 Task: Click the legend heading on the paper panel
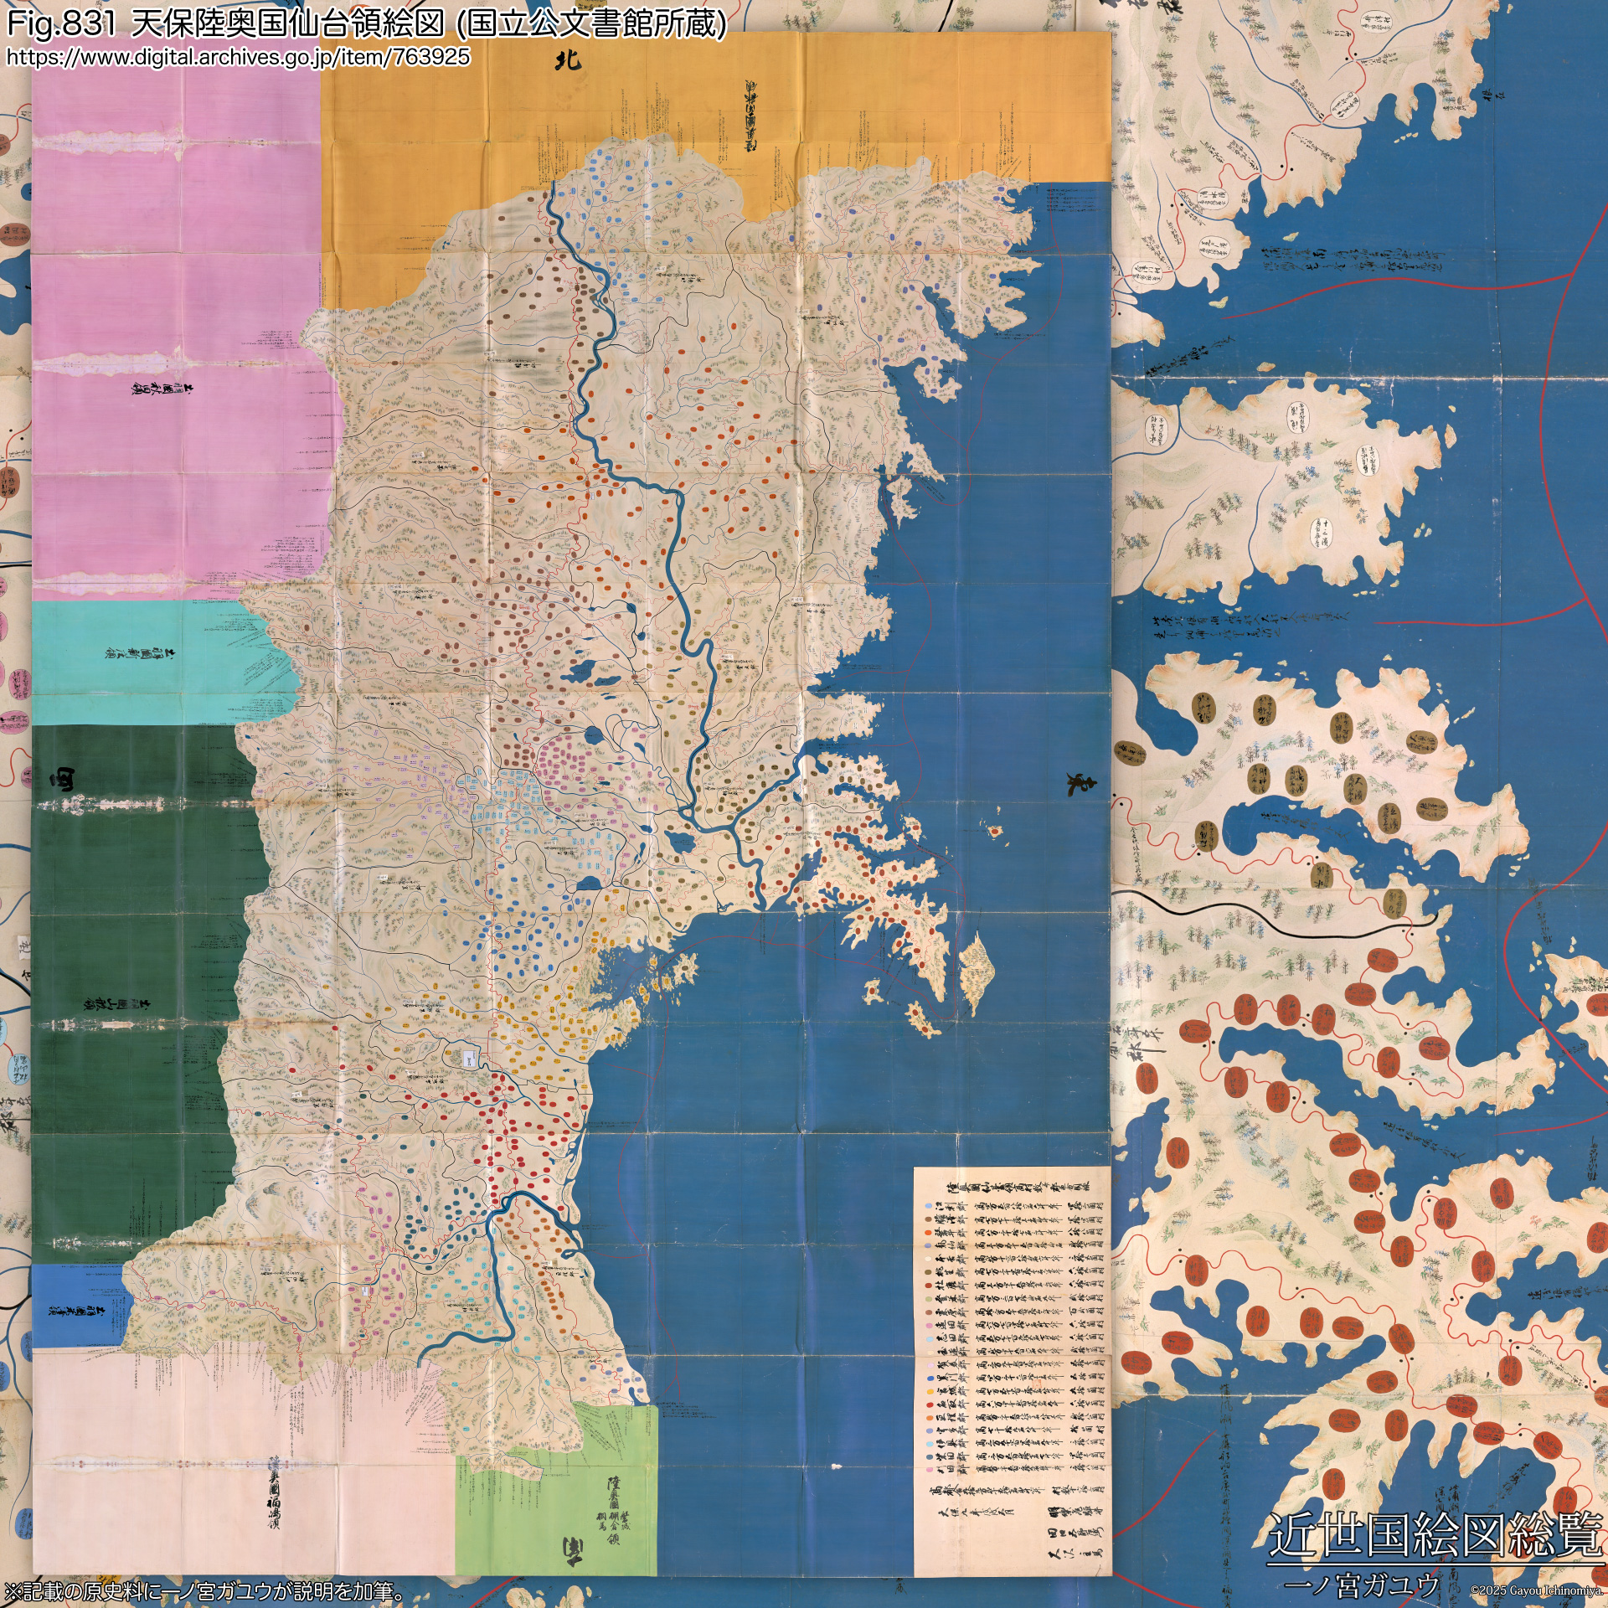pos(1019,1188)
